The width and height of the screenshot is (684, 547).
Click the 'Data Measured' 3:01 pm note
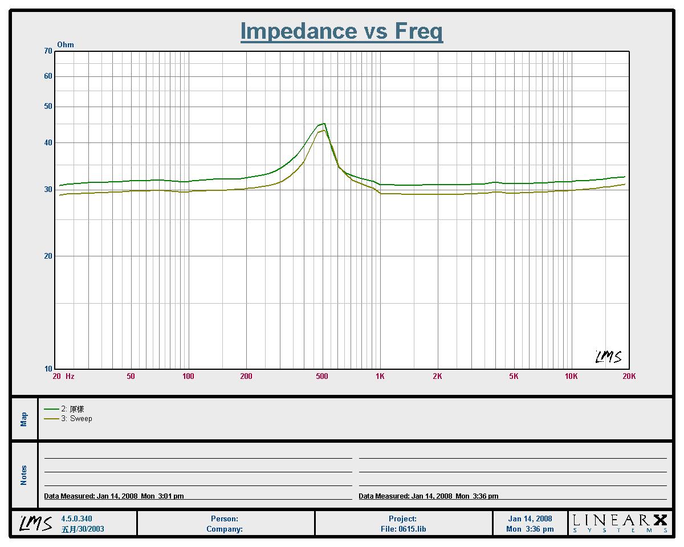(114, 496)
